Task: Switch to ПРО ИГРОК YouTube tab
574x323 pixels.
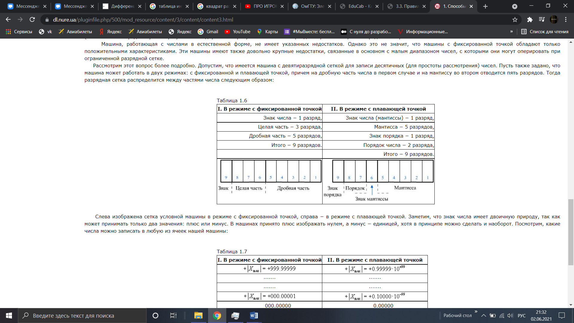Action: (x=265, y=6)
